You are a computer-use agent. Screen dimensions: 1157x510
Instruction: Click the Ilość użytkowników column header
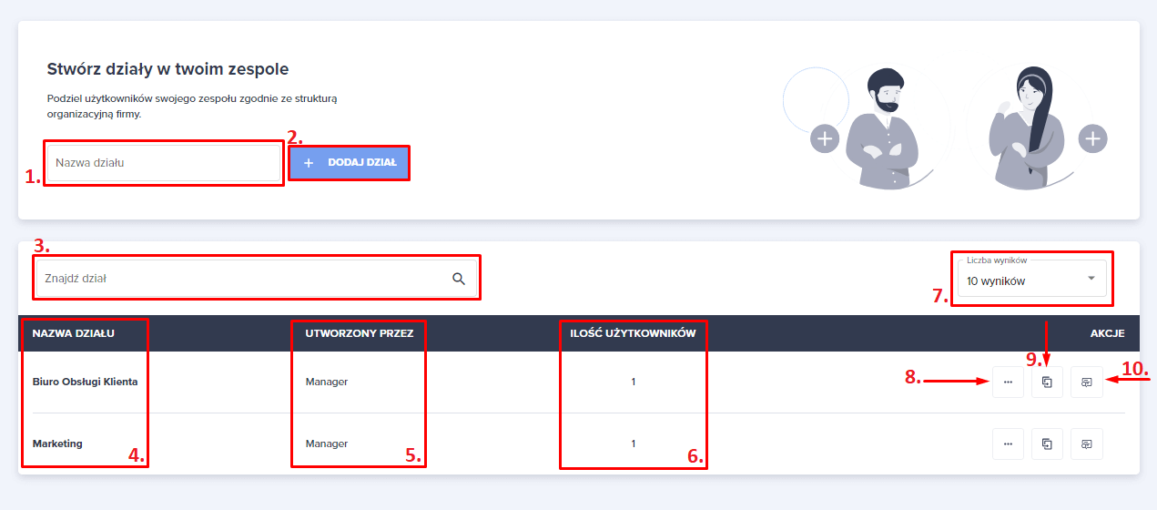pos(633,333)
